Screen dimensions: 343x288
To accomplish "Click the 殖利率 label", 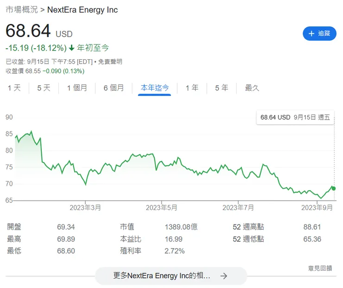I will pos(131,251).
